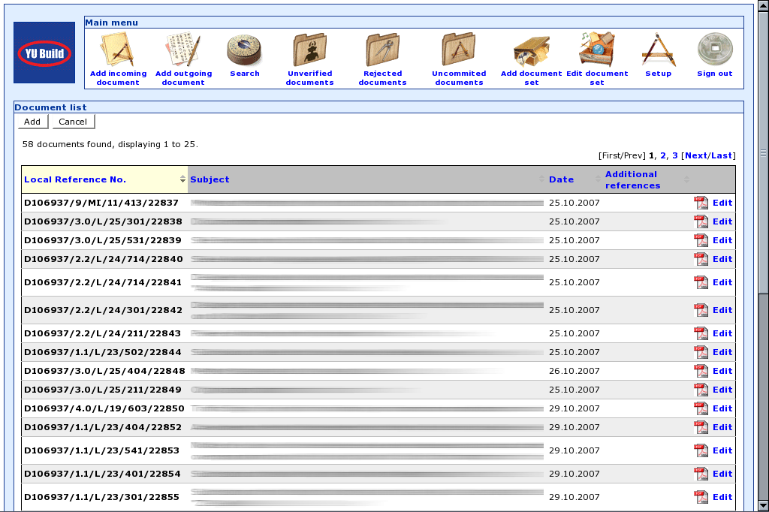Open the Unverified documents folder icon
769x512 pixels.
[x=309, y=50]
